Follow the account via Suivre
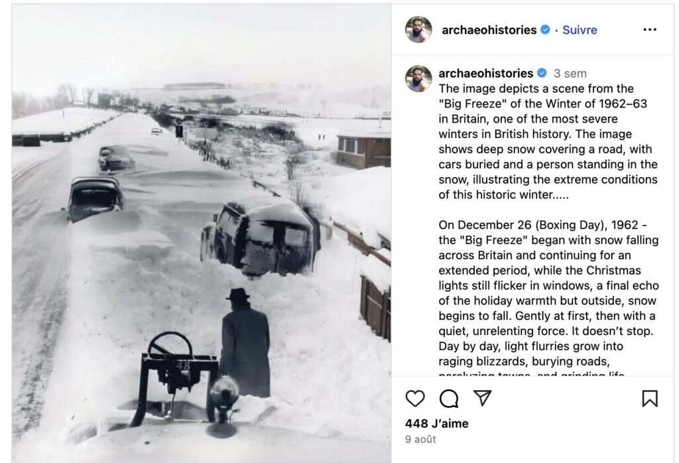Viewport: 679px width, 463px height. [580, 30]
